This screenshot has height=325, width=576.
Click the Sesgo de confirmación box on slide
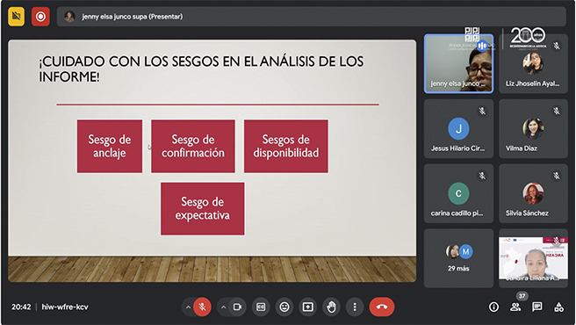point(193,146)
